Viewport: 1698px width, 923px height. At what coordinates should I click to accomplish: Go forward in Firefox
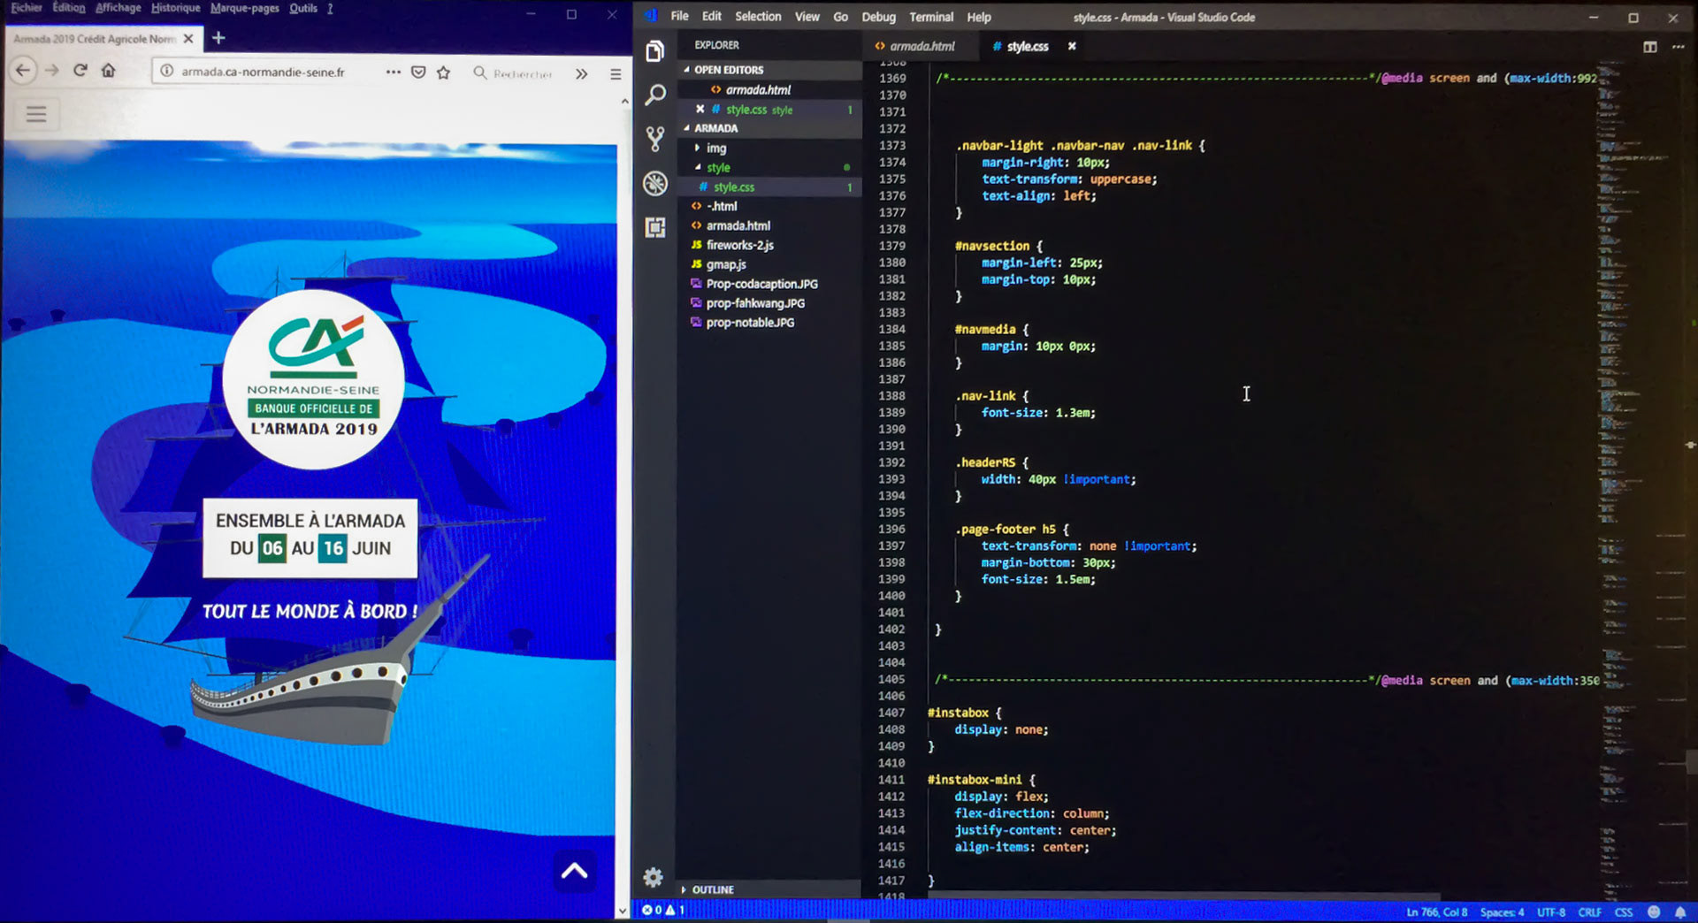tap(52, 71)
